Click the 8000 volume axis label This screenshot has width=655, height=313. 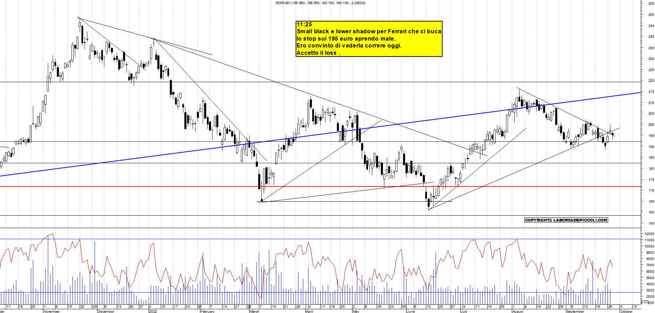tap(650, 259)
